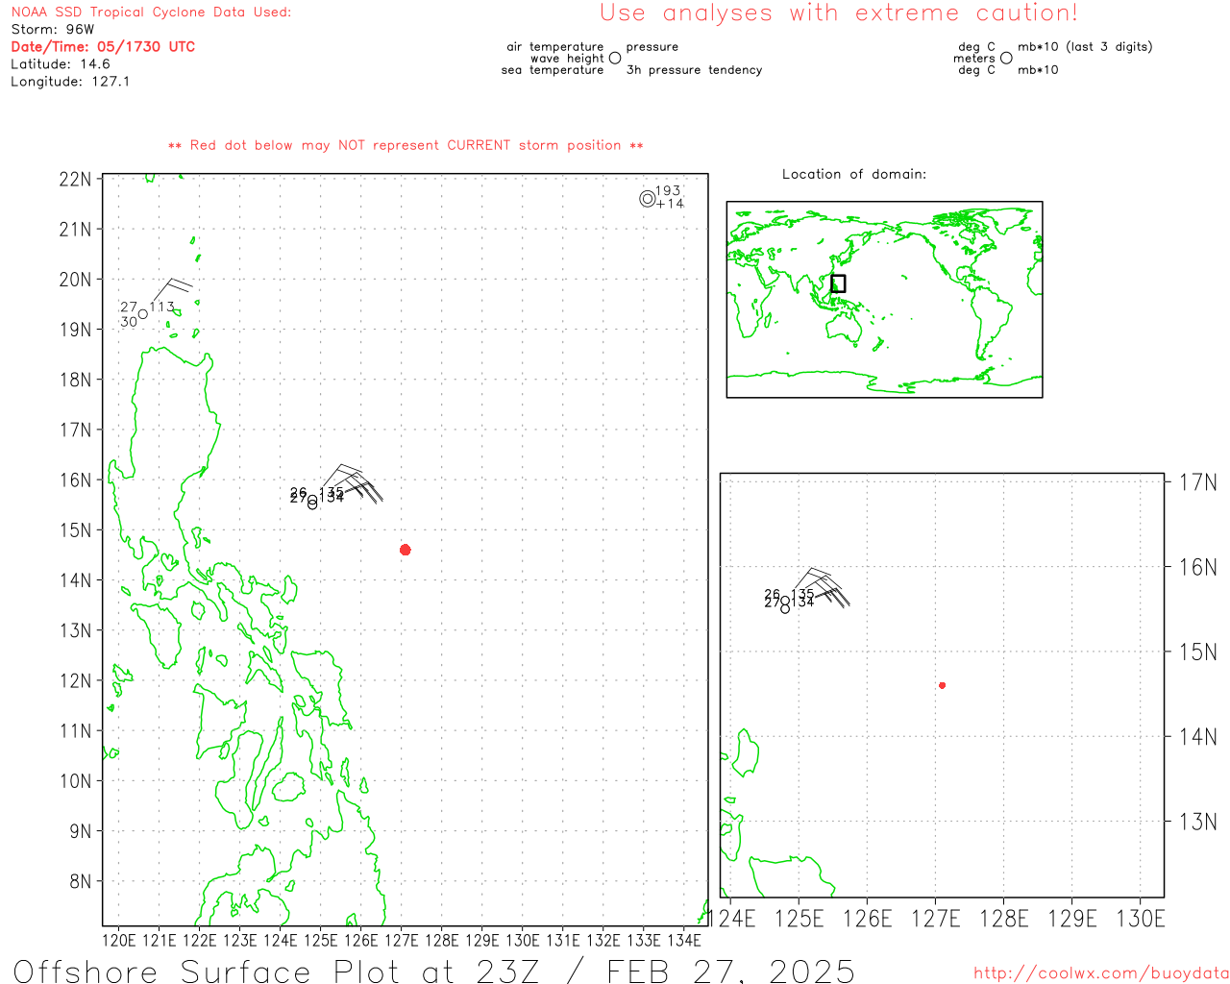Click 'Use analyses with extreme caution!' warning

click(839, 13)
